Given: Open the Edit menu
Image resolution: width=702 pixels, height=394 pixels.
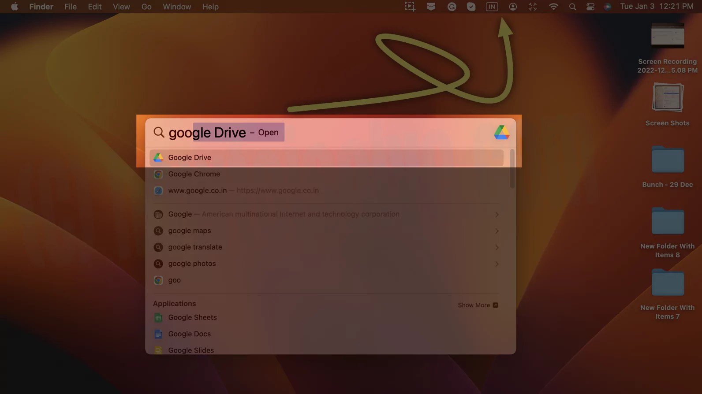Looking at the screenshot, I should coord(95,7).
